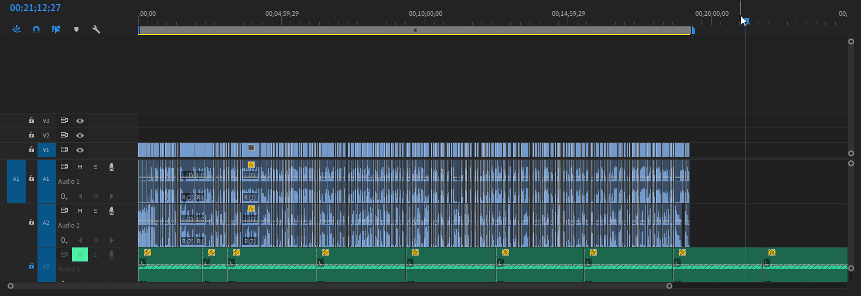The width and height of the screenshot is (861, 296).
Task: Unmute Audio 3 with green M button
Action: point(80,254)
